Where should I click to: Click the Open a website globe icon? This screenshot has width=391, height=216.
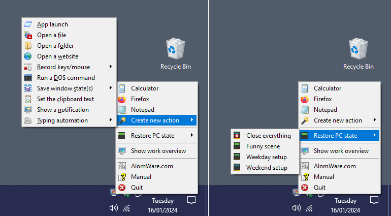pyautogui.click(x=28, y=56)
